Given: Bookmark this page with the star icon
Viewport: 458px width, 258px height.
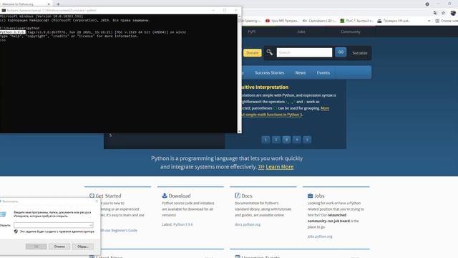Looking at the screenshot, I should tap(443, 13).
